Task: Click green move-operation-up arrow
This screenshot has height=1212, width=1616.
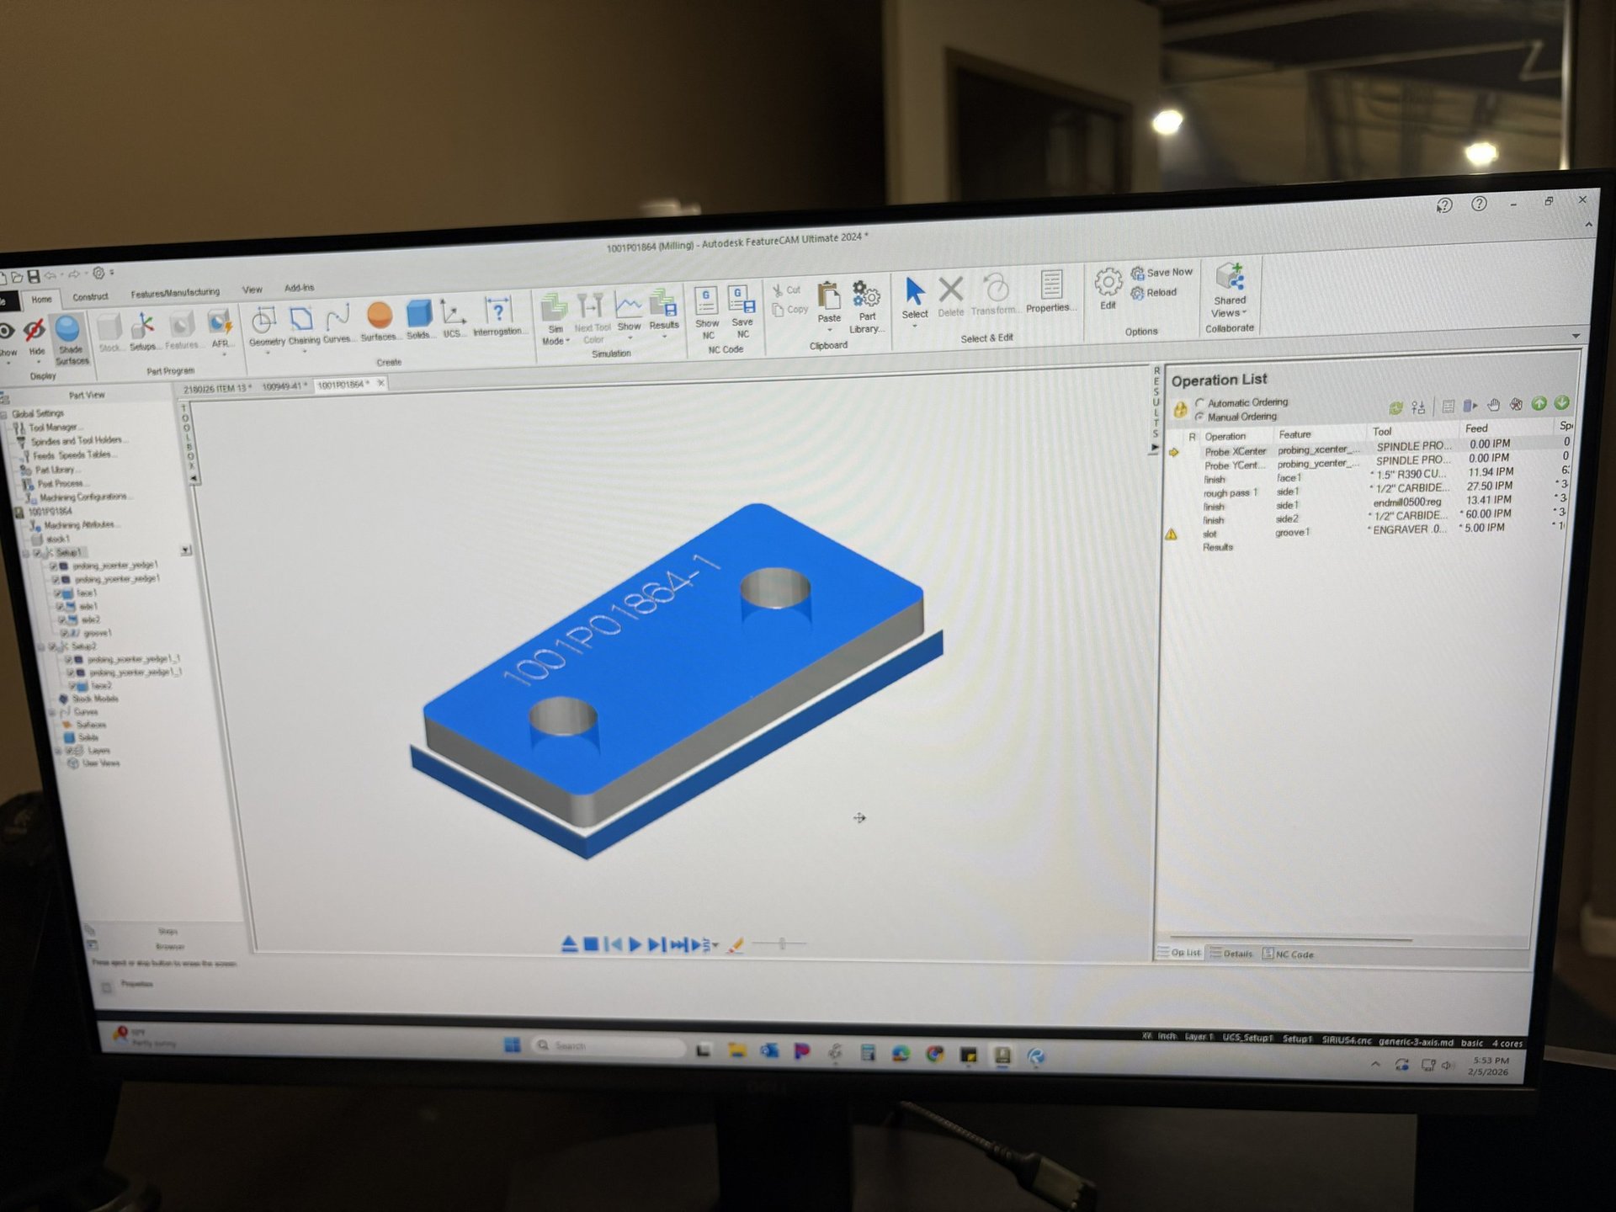Action: point(1539,404)
